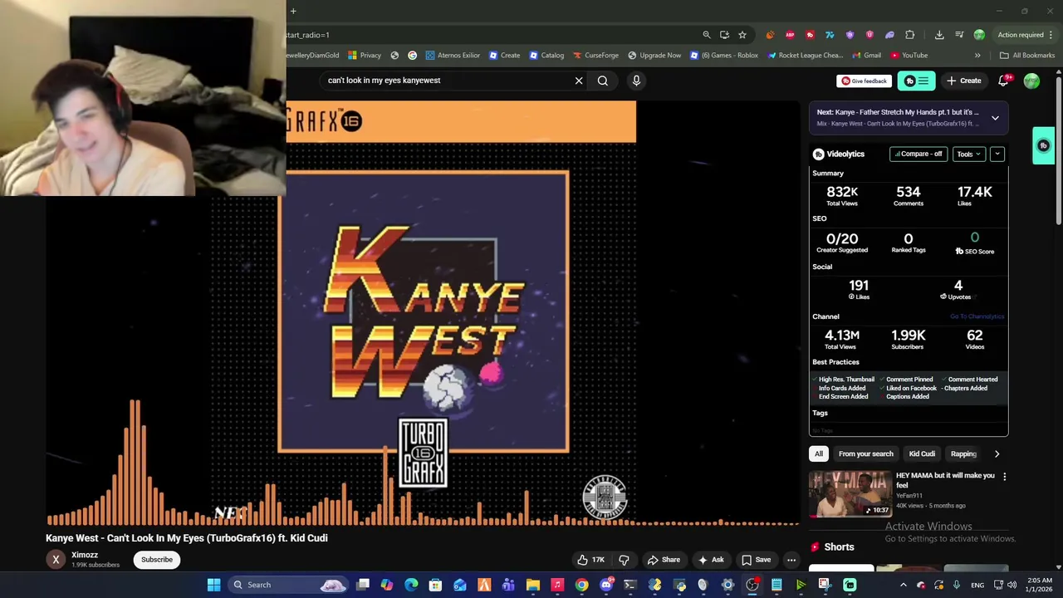Clear the YouTube search box text
Screen dimensions: 1063x598
(x=579, y=81)
